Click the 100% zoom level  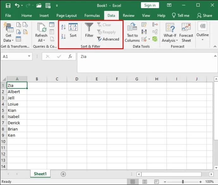point(209,182)
